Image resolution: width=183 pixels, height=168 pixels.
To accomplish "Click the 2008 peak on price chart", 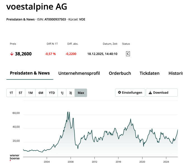I will click(68, 112).
